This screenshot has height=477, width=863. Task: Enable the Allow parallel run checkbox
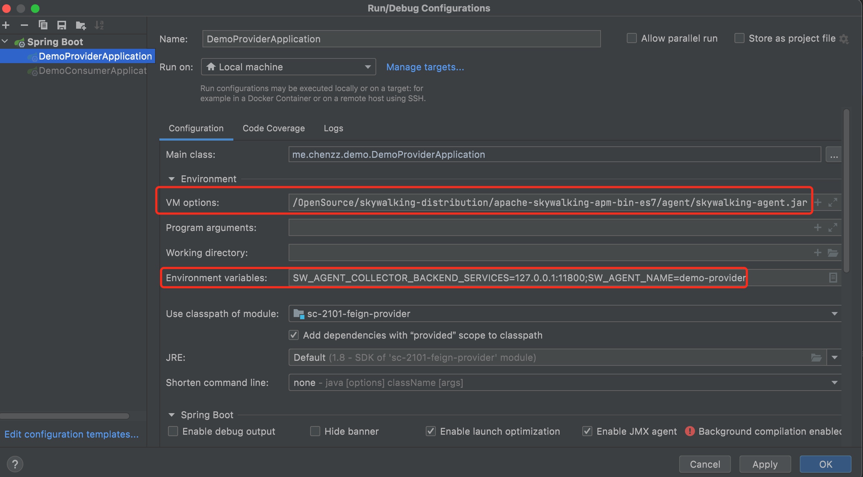click(x=632, y=38)
